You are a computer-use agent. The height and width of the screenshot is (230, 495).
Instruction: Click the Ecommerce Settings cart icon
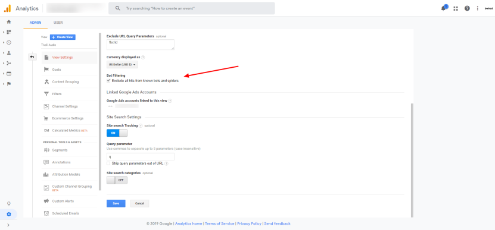pyautogui.click(x=46, y=118)
